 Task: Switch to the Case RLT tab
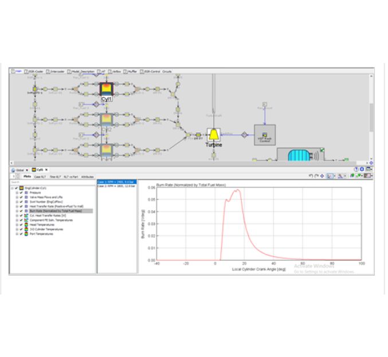[x=40, y=177]
